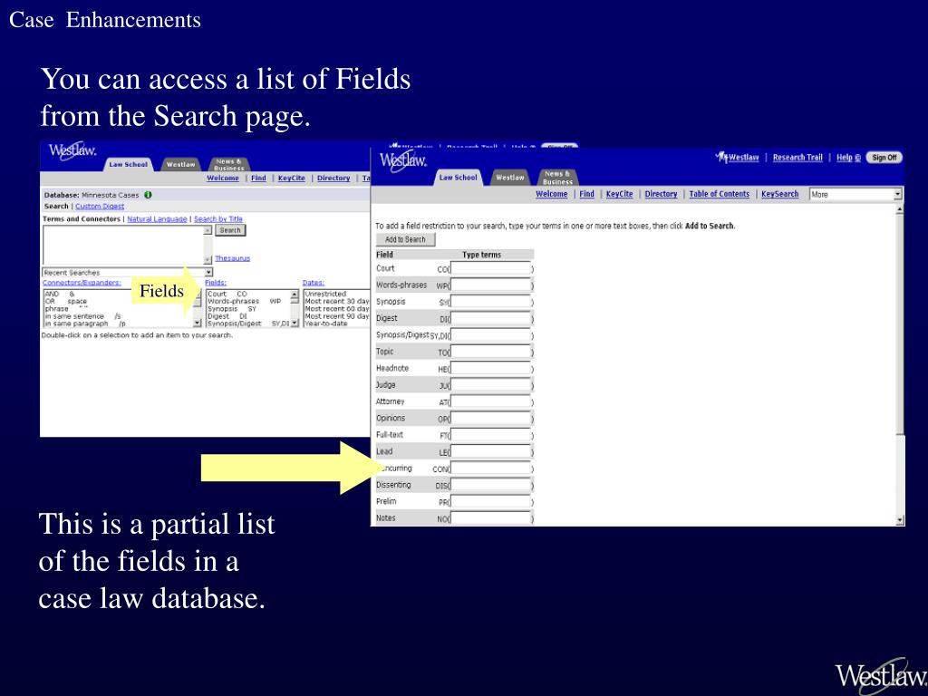This screenshot has height=696, width=928.
Task: Click the Synopsis/Digest input box
Action: coord(490,335)
